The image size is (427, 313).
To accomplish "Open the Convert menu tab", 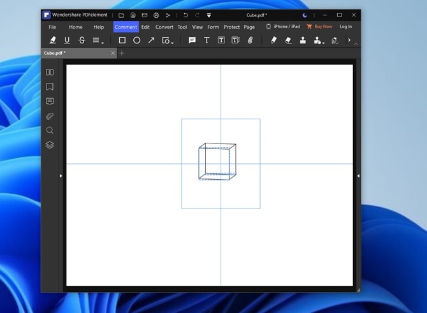I will point(164,27).
